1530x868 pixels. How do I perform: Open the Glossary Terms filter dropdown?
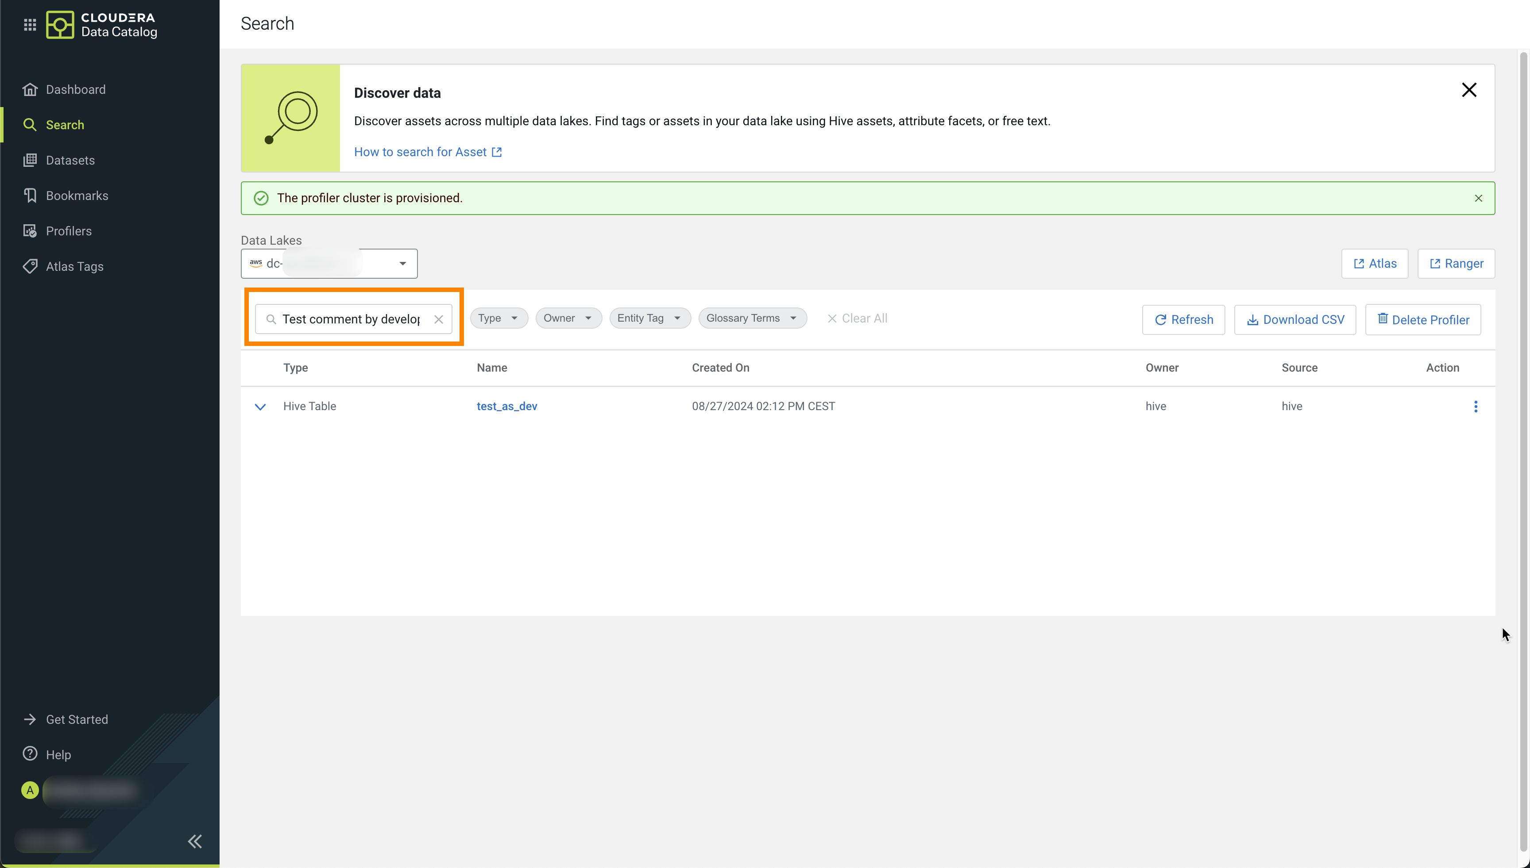752,319
